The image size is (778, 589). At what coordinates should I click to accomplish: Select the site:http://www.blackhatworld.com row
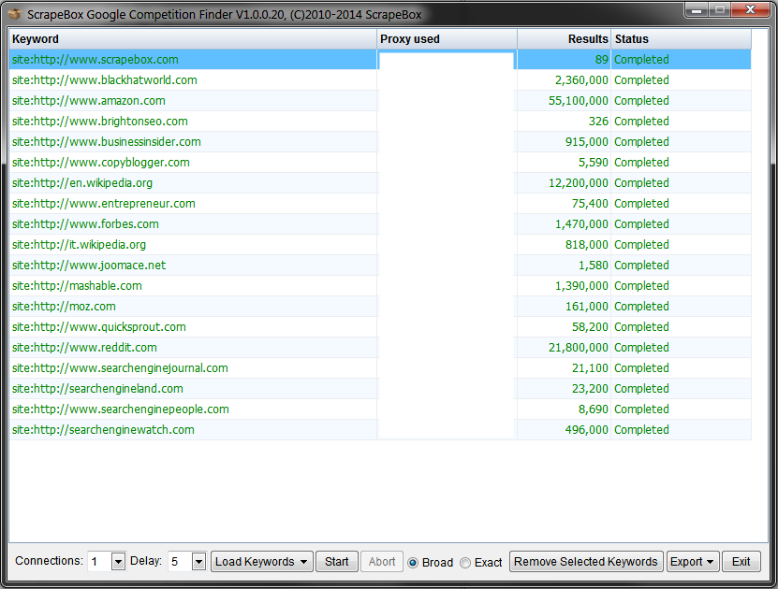pos(380,80)
